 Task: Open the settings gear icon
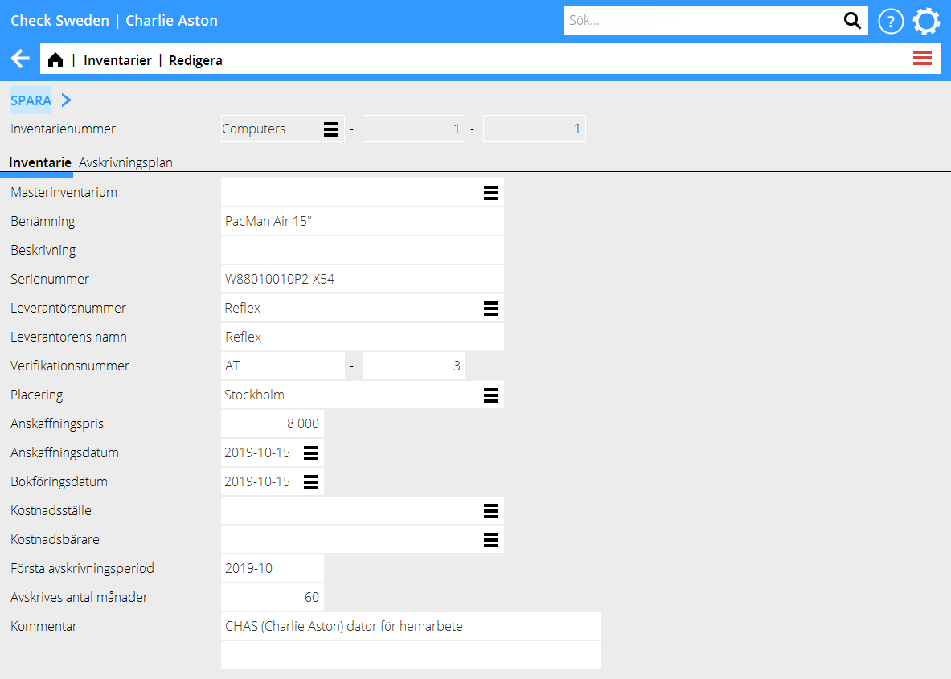pyautogui.click(x=927, y=22)
